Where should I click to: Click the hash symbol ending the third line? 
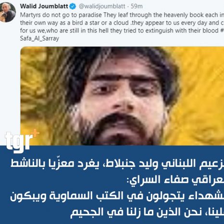(222, 30)
